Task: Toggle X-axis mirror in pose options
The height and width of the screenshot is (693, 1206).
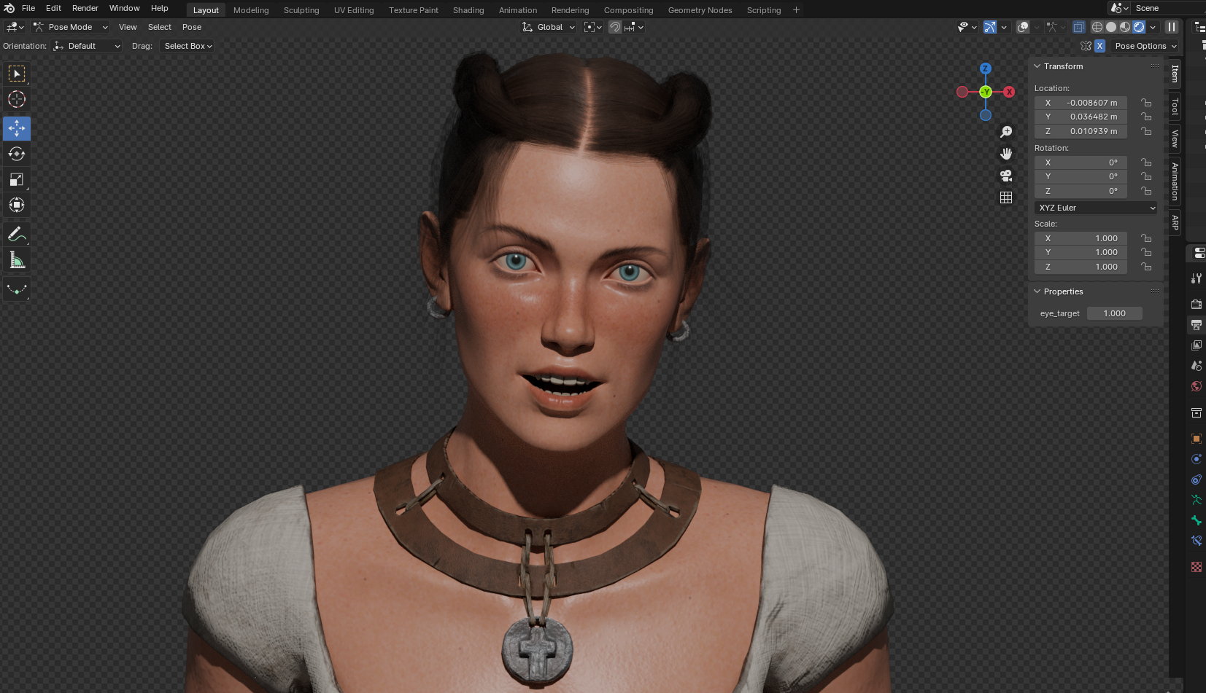Action: point(1099,46)
